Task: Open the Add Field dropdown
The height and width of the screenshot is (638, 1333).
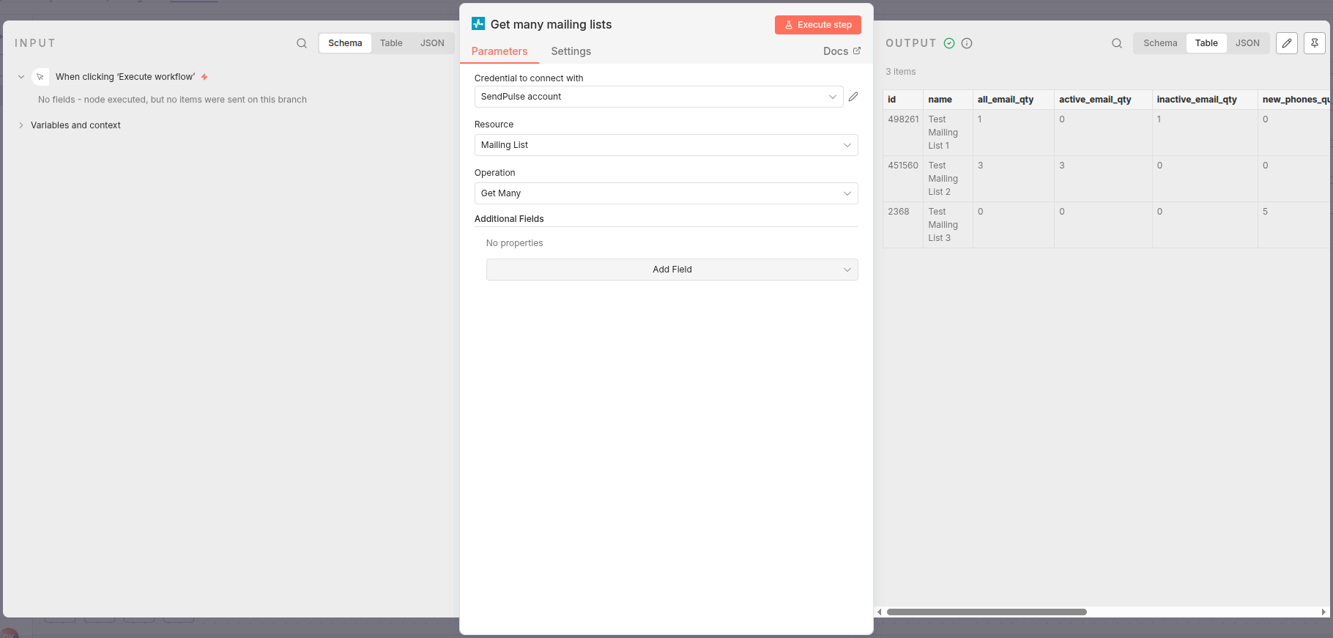Action: (672, 270)
